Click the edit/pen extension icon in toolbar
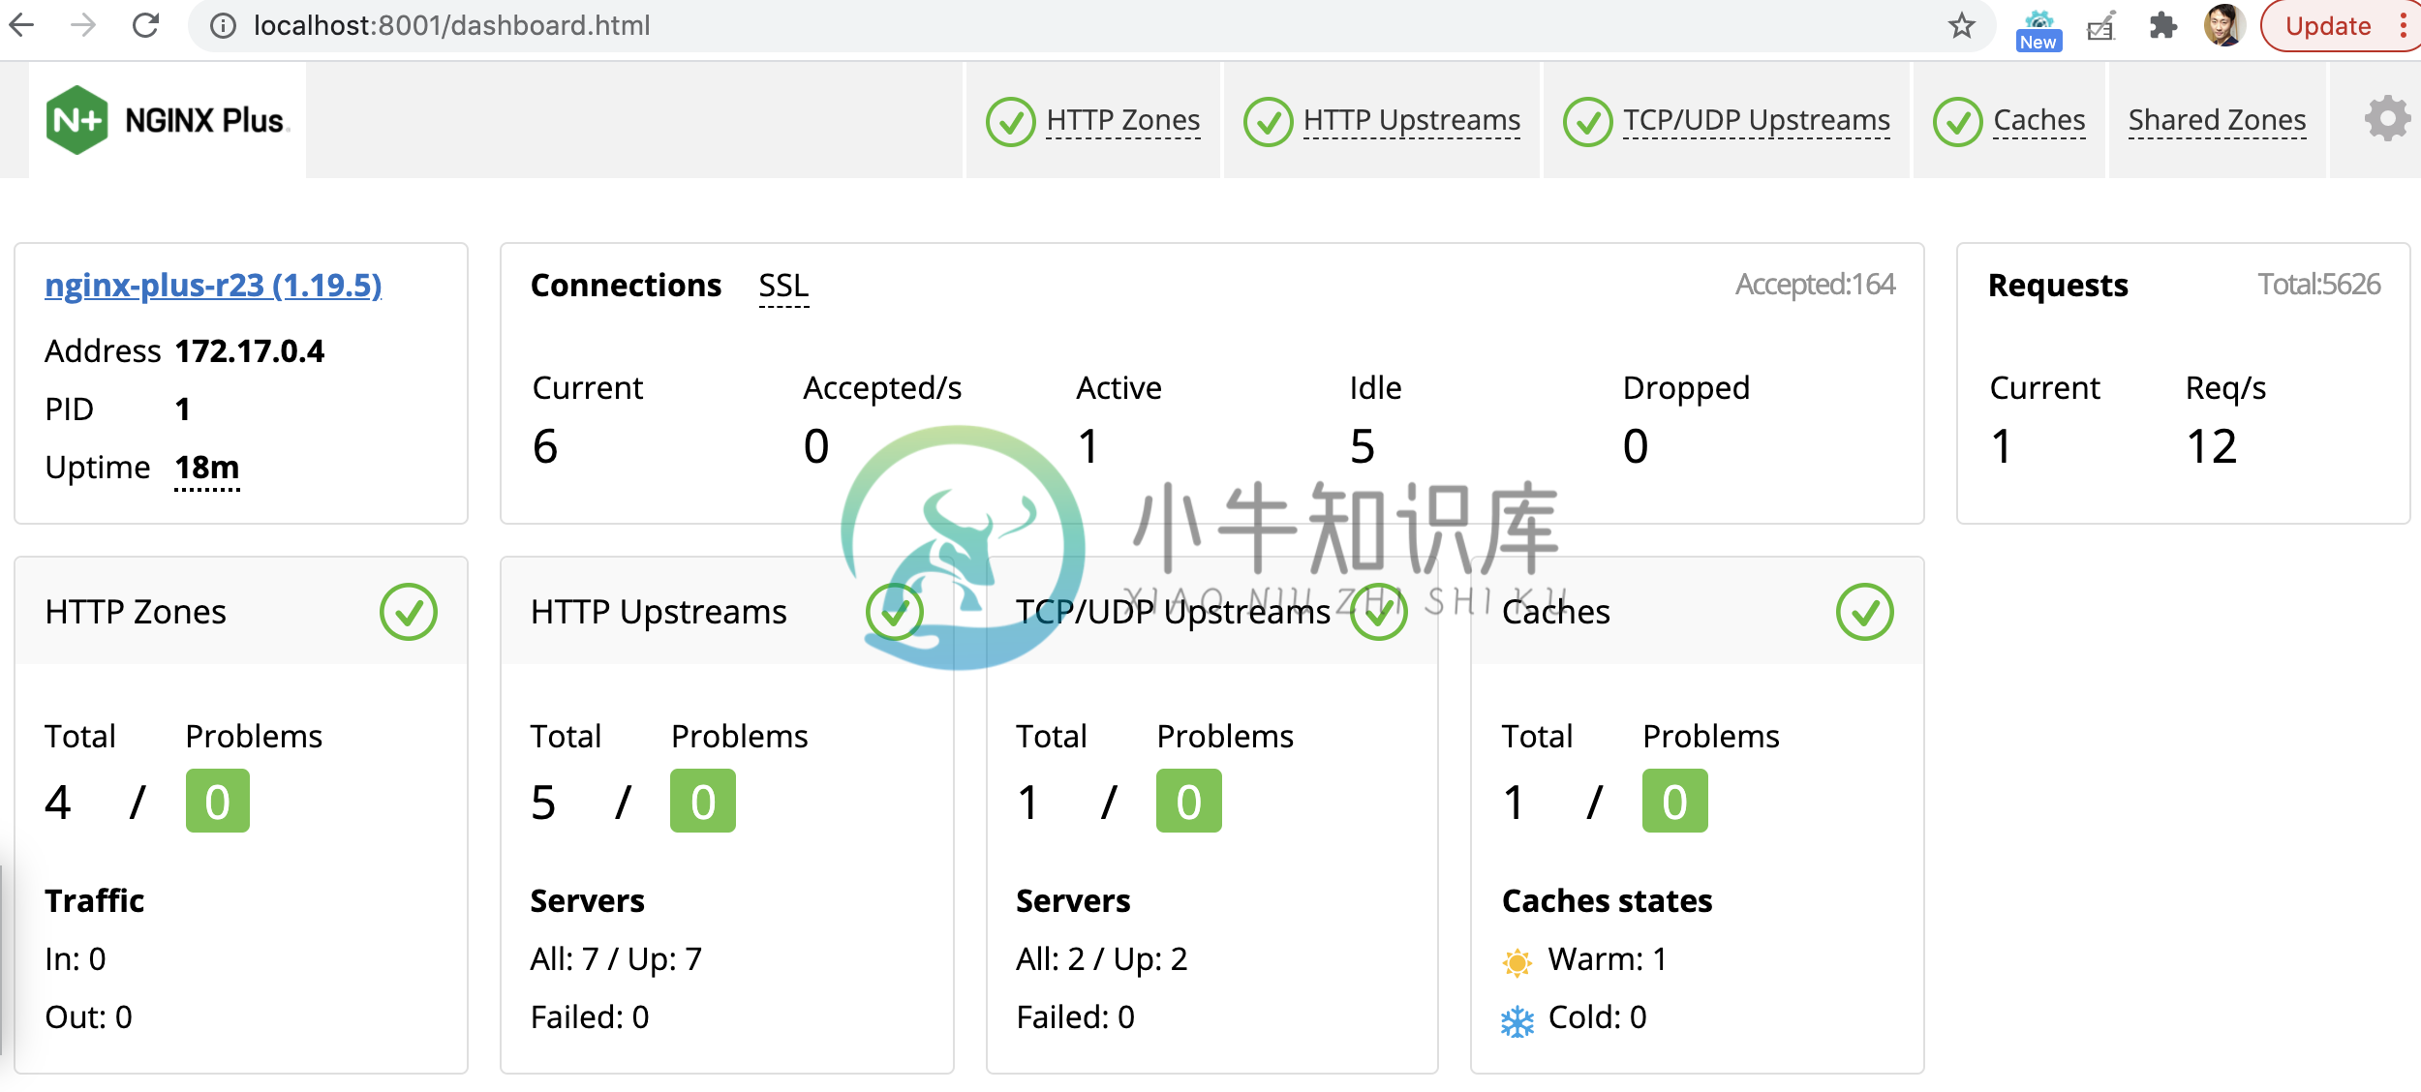Image resolution: width=2421 pixels, height=1092 pixels. [2100, 26]
